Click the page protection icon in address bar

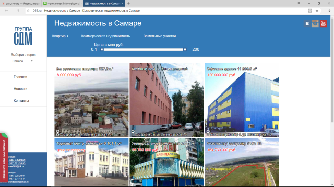(x=310, y=11)
